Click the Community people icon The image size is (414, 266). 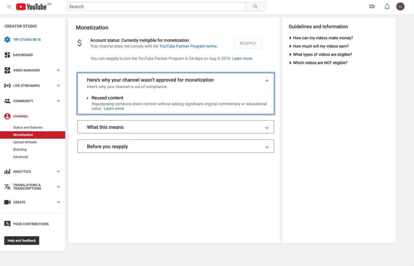7,101
